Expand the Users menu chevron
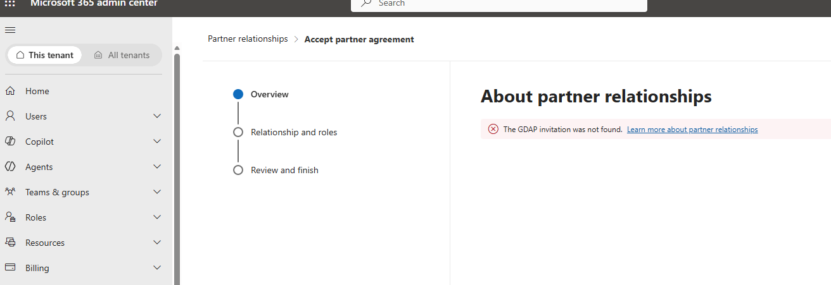The width and height of the screenshot is (831, 285). (x=158, y=116)
